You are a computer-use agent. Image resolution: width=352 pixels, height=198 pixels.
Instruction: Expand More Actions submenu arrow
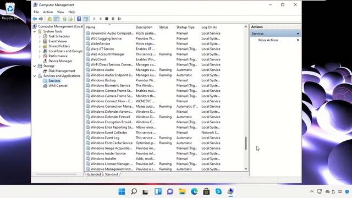298,40
